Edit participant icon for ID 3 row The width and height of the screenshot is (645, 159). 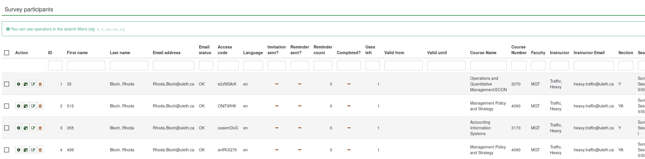click(33, 128)
